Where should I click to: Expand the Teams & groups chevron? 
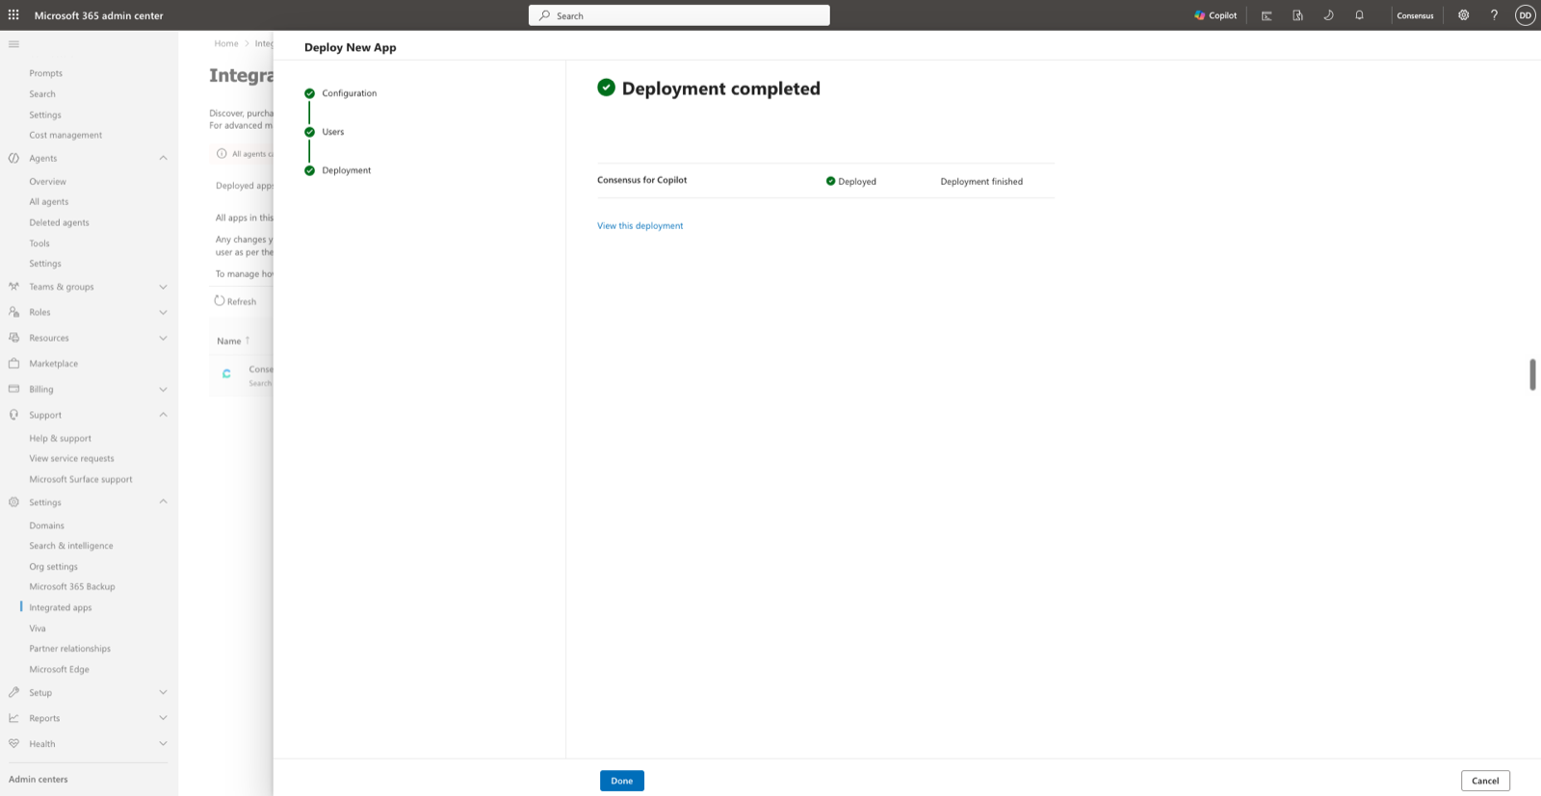point(163,287)
